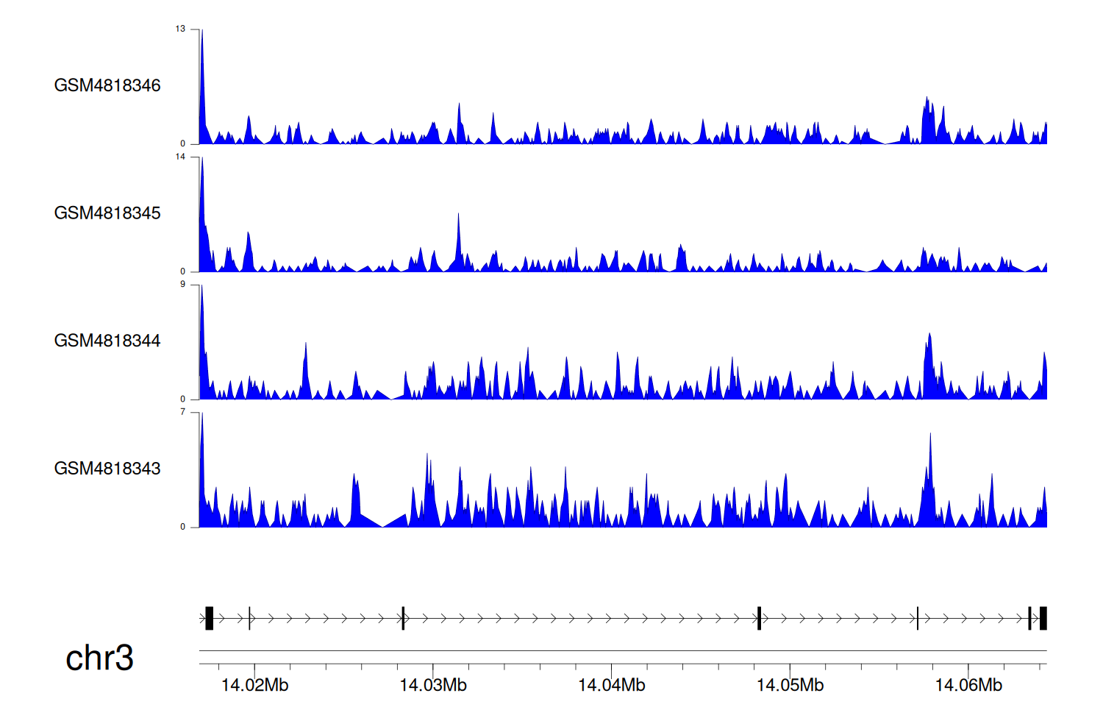Select the 14.03Mb position label
This screenshot has height=721, width=1103.
click(x=433, y=685)
